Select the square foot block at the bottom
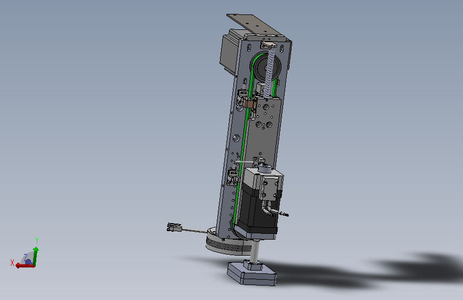This screenshot has width=463, height=300. (252, 274)
